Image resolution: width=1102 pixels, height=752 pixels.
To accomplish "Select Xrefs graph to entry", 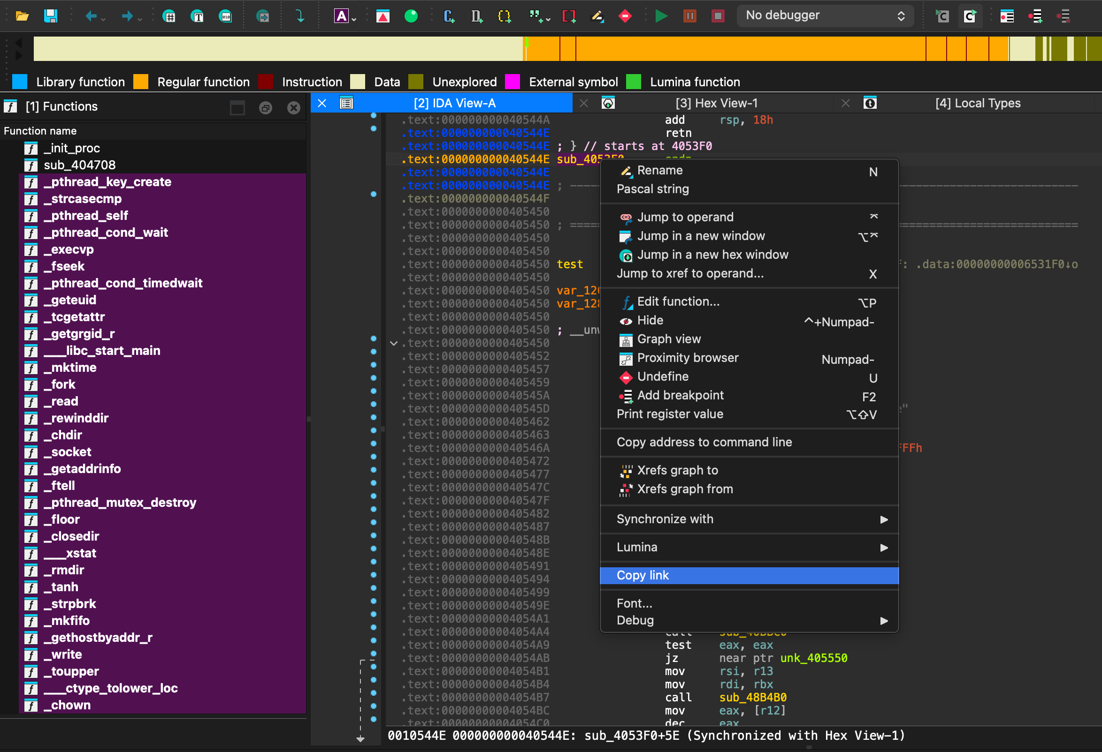I will pyautogui.click(x=749, y=470).
